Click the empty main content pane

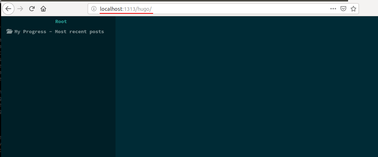click(x=246, y=87)
